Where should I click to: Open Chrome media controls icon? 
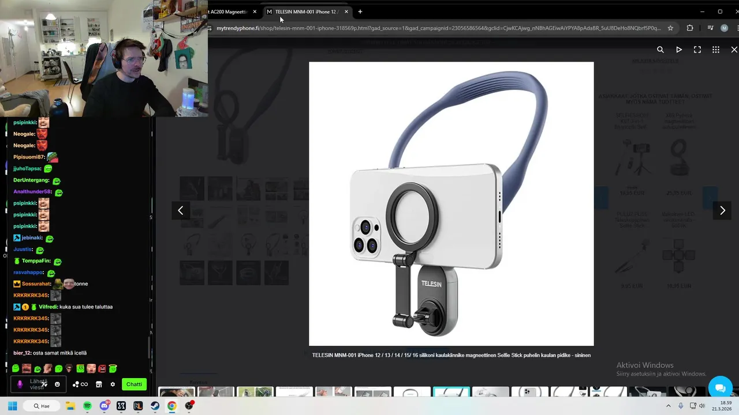point(710,28)
